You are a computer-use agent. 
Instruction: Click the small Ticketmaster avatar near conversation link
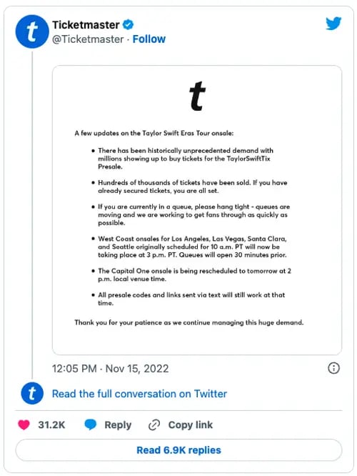coord(32,393)
